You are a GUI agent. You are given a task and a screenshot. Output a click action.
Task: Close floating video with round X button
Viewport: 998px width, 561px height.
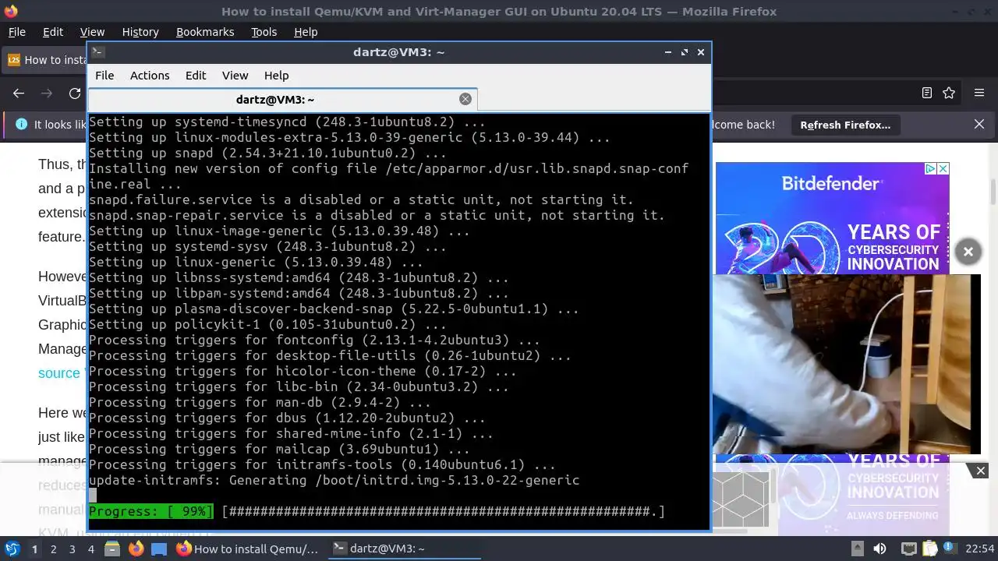[x=968, y=252]
